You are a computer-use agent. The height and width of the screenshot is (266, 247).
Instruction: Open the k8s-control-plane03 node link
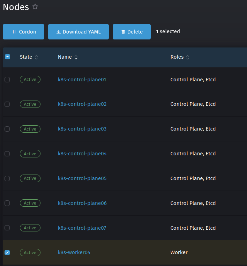pyautogui.click(x=82, y=129)
